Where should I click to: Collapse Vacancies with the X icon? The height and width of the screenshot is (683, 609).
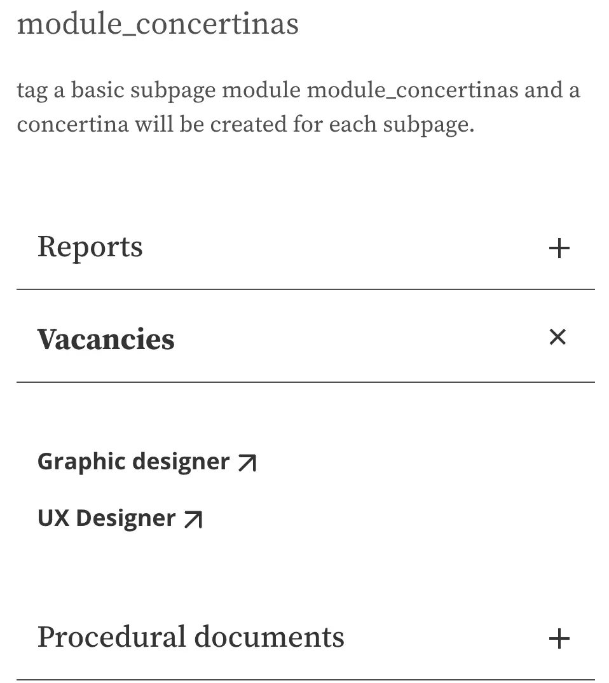click(558, 337)
